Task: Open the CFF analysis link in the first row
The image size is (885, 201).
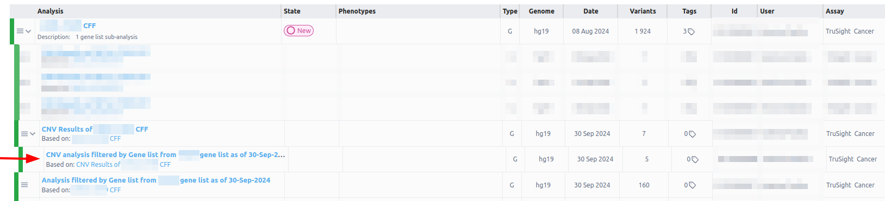Action: 89,25
